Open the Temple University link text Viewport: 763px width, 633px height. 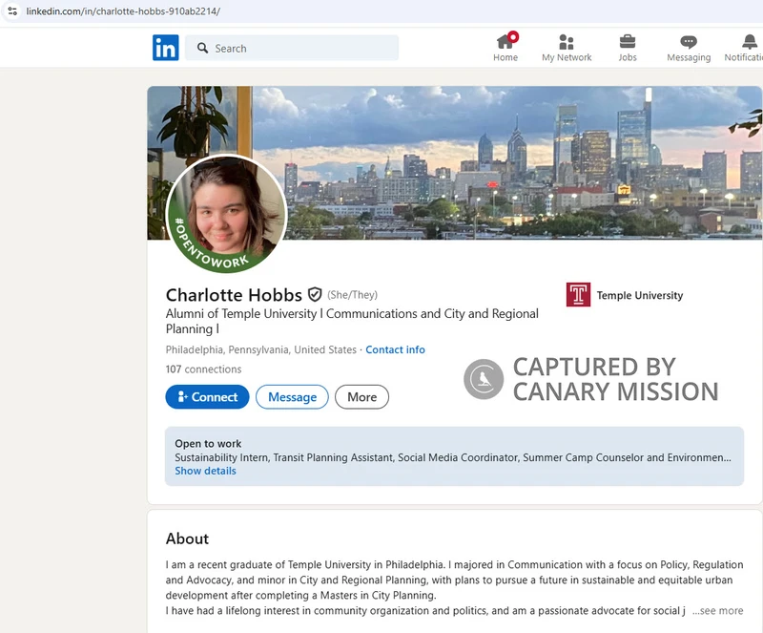pyautogui.click(x=640, y=296)
